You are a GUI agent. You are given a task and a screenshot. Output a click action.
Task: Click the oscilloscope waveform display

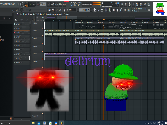click(87, 4)
